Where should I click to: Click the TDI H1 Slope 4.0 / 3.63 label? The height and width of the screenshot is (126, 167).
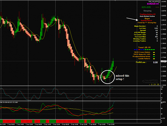(142, 54)
